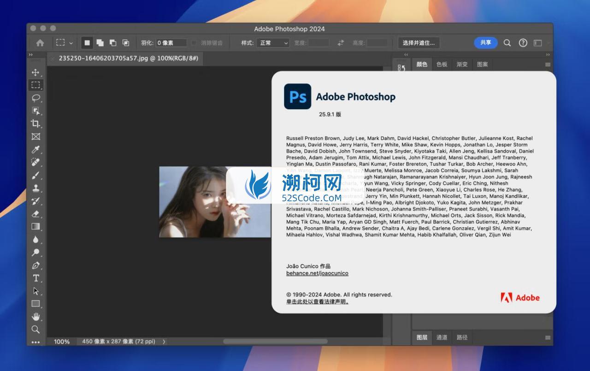This screenshot has width=590, height=371.
Task: Select the Clone Stamp tool
Action: click(x=35, y=188)
